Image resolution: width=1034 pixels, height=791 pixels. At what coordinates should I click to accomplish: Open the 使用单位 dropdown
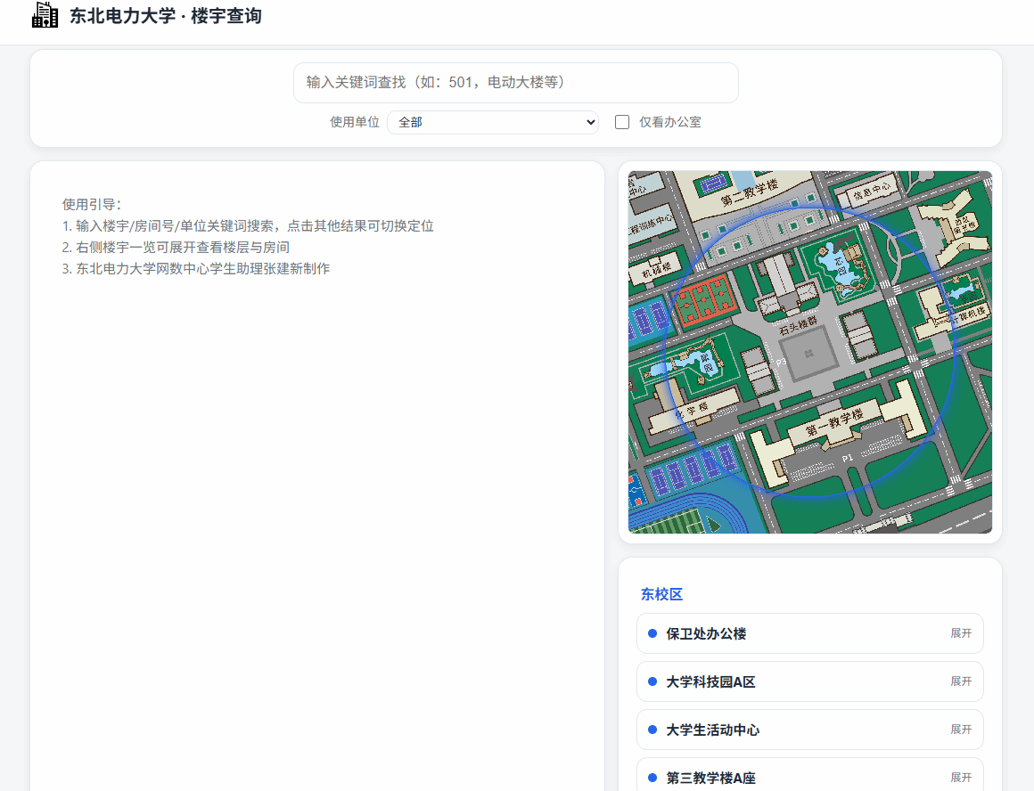[x=493, y=122]
